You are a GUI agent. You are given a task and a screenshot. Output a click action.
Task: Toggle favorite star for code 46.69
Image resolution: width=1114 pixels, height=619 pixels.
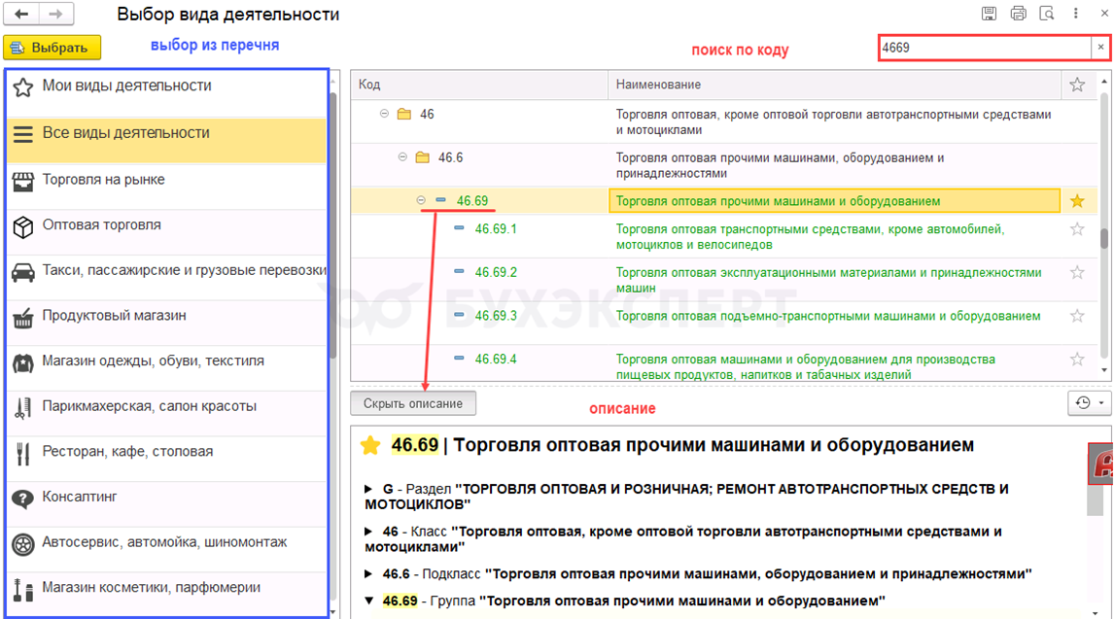1077,201
